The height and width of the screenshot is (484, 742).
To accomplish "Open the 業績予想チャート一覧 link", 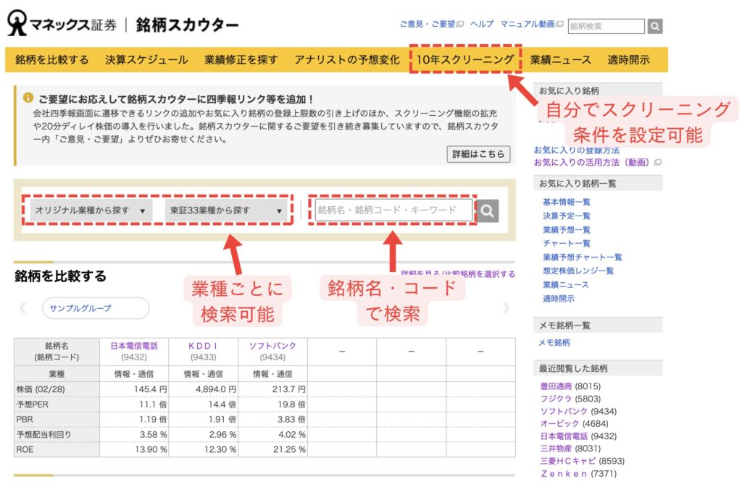I will [583, 257].
